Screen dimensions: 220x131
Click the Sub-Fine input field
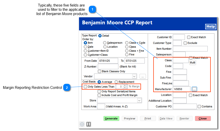pos(180,78)
